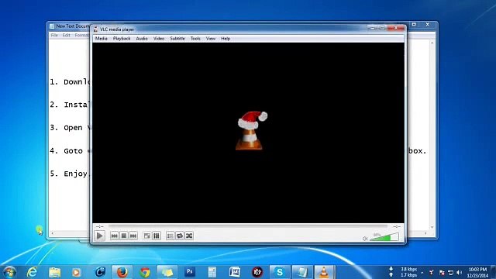The height and width of the screenshot is (279, 496).
Task: Click the network speed meter in taskbar
Action: click(x=404, y=272)
